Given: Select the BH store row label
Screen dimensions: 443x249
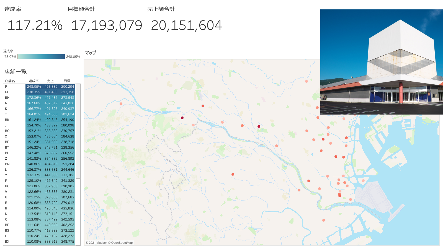Looking at the screenshot, I should coord(7,98).
